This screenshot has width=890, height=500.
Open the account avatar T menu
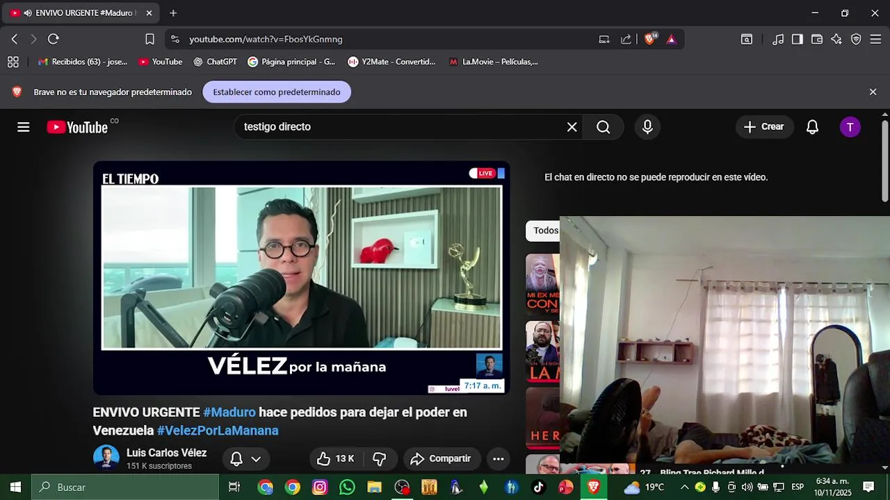pos(850,127)
